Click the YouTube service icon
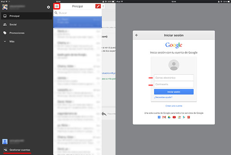The image size is (231, 155). 174,117
